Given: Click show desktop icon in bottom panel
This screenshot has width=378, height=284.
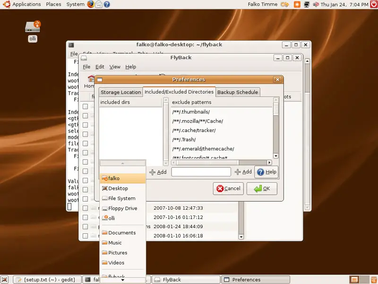Looking at the screenshot, I should [x=5, y=280].
